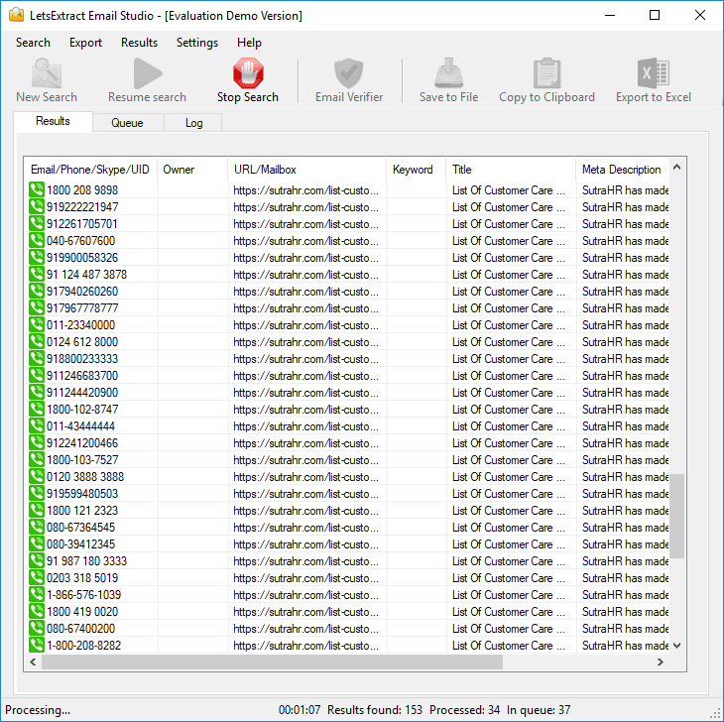Click phone icon beside 1800-102-8747

[x=37, y=409]
